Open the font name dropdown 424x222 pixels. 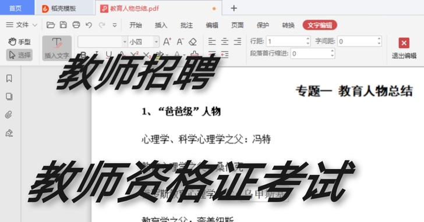click(x=125, y=42)
